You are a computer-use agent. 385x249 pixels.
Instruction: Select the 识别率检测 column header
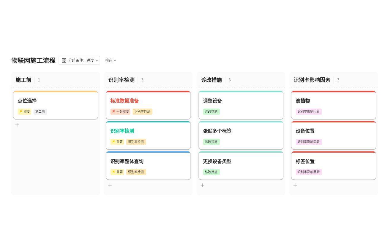[x=121, y=80]
